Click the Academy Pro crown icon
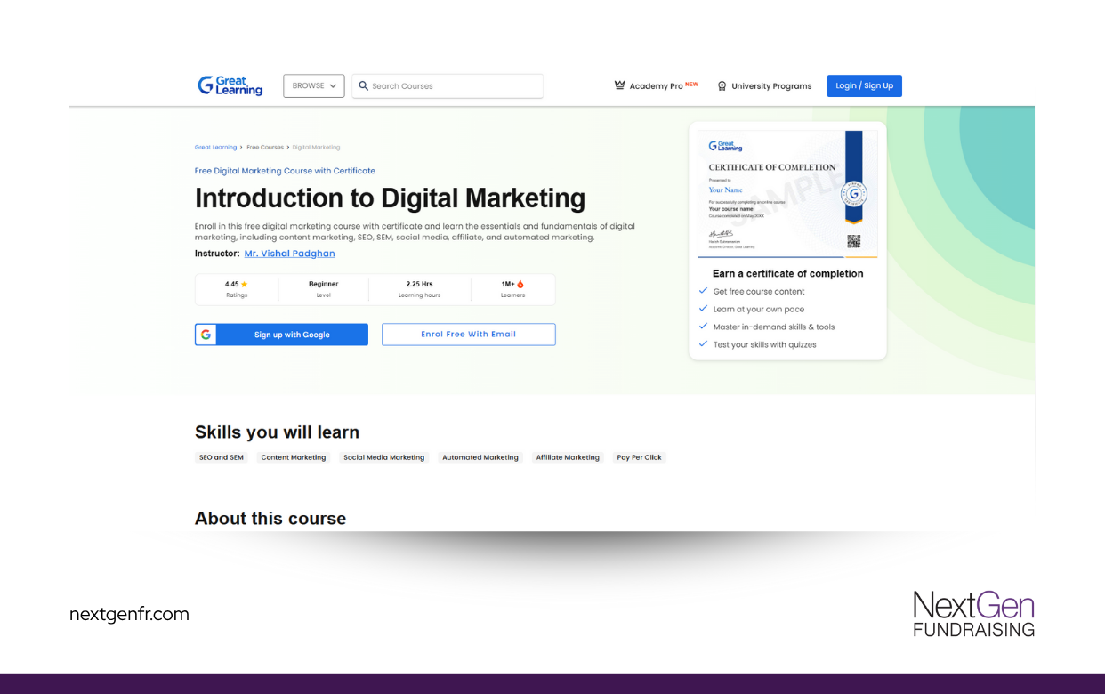Viewport: 1105px width, 694px height. pyautogui.click(x=619, y=85)
